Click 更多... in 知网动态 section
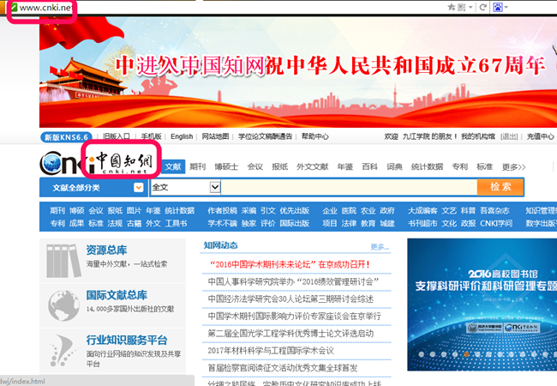Screen dimensions: 557x386 [380, 247]
